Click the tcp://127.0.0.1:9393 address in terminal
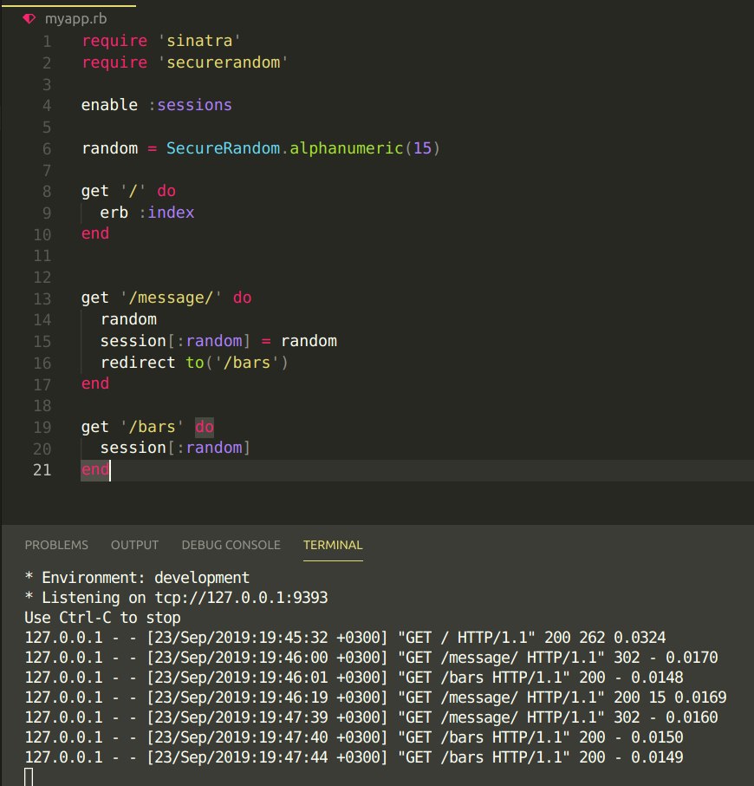Viewport: 754px width, 786px height. [241, 598]
